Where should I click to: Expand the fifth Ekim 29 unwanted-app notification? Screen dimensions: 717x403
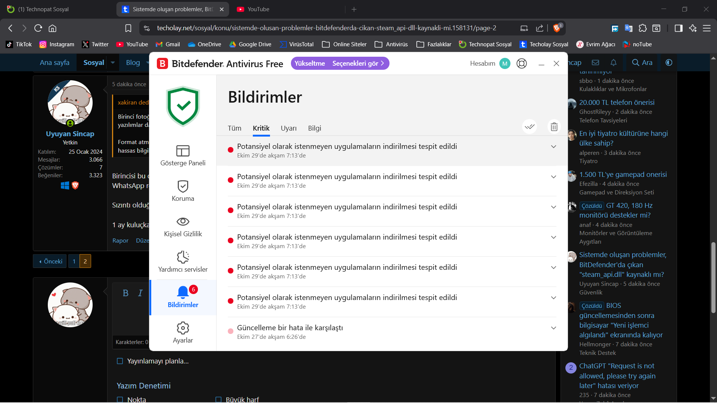pyautogui.click(x=553, y=268)
